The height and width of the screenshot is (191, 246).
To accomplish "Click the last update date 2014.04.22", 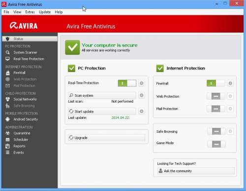I will 121,117.
